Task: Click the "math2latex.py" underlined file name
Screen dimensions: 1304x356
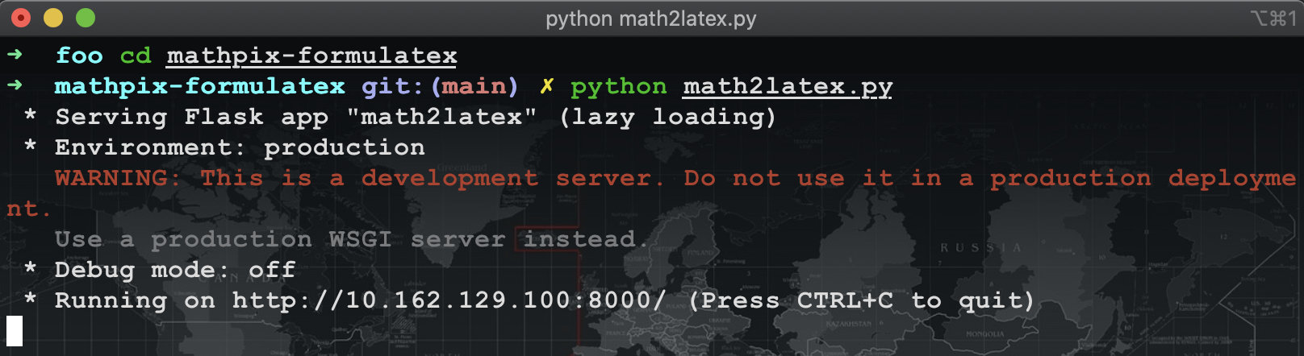Action: pyautogui.click(x=788, y=86)
